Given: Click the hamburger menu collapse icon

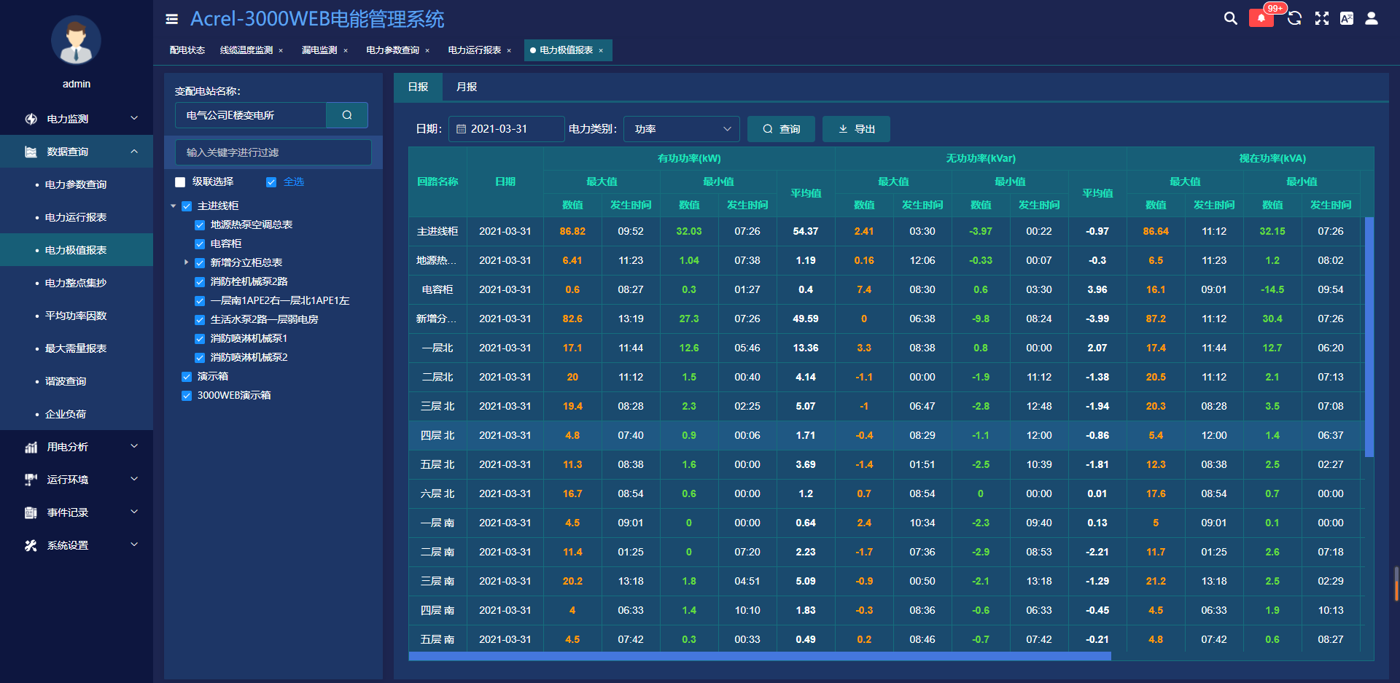Looking at the screenshot, I should pyautogui.click(x=172, y=19).
